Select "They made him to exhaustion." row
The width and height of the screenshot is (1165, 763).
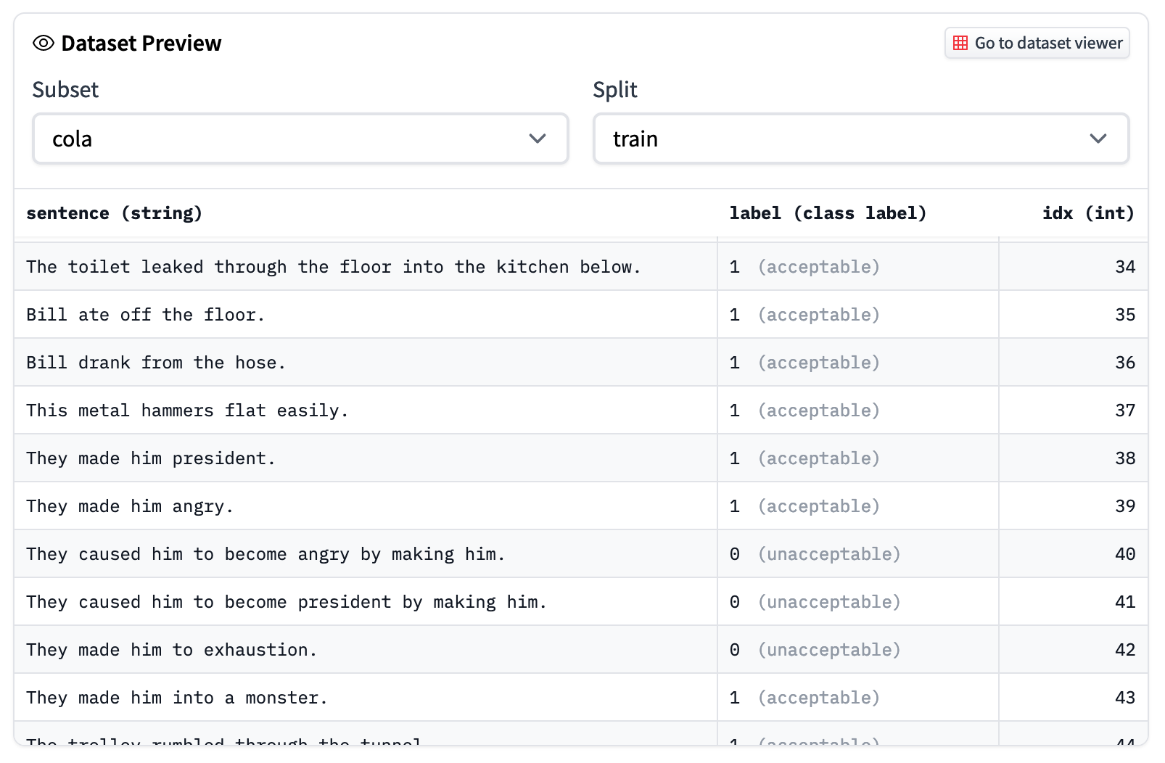(172, 650)
